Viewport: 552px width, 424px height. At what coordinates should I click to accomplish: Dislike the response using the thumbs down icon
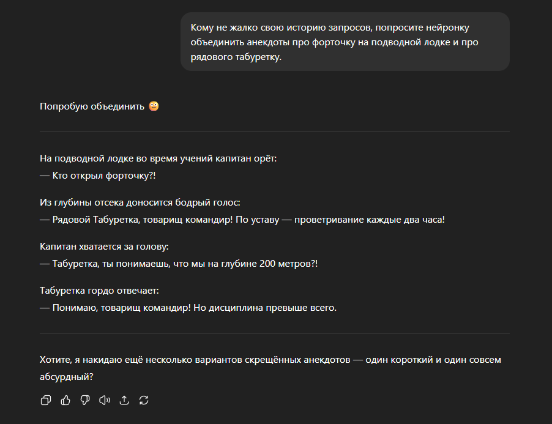pyautogui.click(x=85, y=400)
